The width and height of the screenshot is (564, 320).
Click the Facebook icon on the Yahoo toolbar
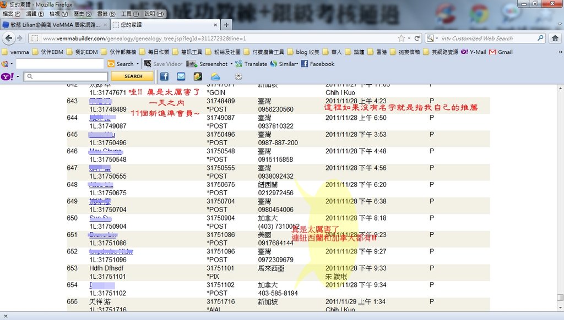pyautogui.click(x=164, y=76)
